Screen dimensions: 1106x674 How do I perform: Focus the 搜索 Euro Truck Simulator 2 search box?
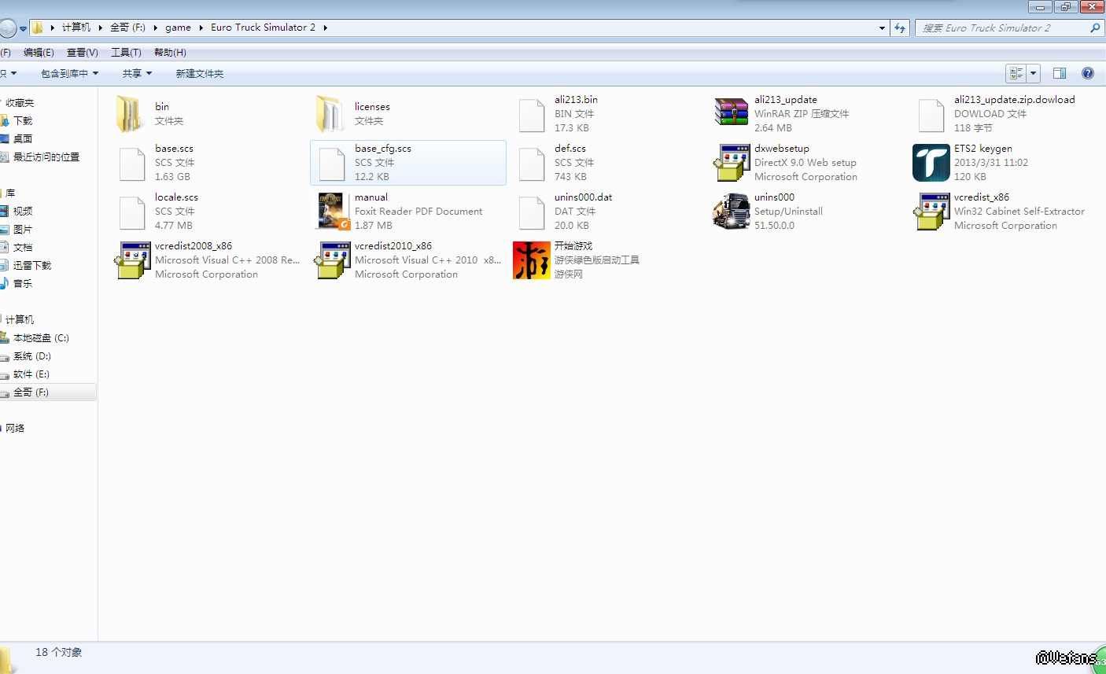tap(1009, 28)
